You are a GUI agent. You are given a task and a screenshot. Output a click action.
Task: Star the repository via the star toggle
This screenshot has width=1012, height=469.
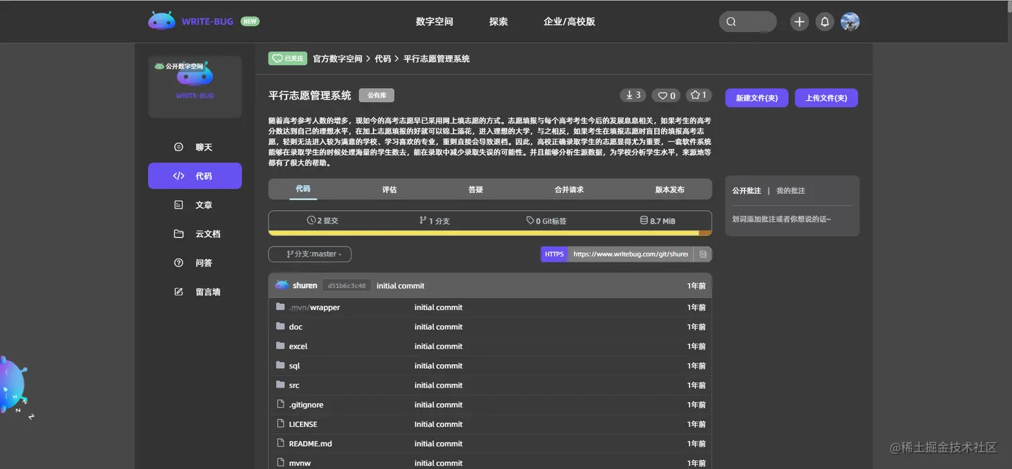click(x=698, y=95)
